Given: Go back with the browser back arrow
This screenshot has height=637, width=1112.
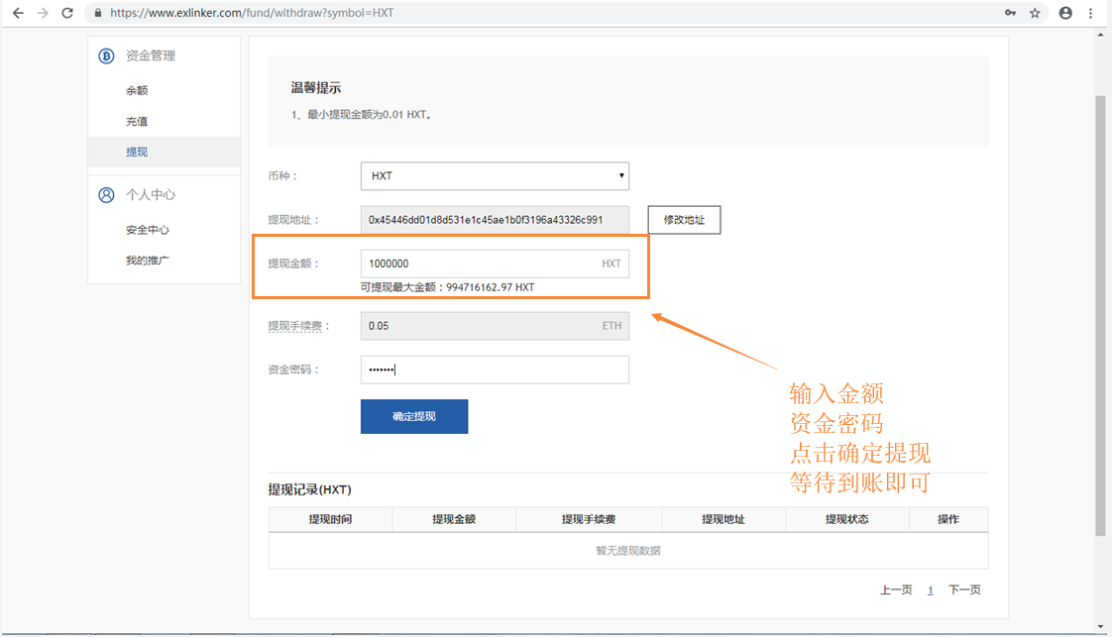Looking at the screenshot, I should tap(19, 13).
